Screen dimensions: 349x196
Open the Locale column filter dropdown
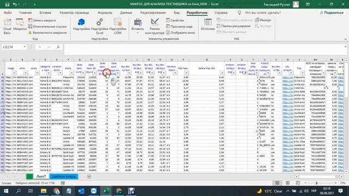pyautogui.click(x=37, y=73)
